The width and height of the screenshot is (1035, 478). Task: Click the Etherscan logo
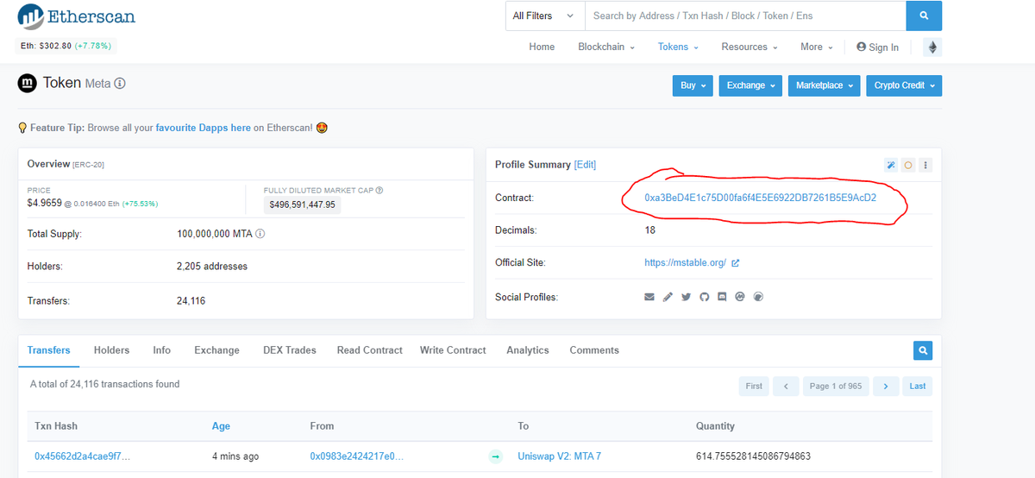pos(76,16)
